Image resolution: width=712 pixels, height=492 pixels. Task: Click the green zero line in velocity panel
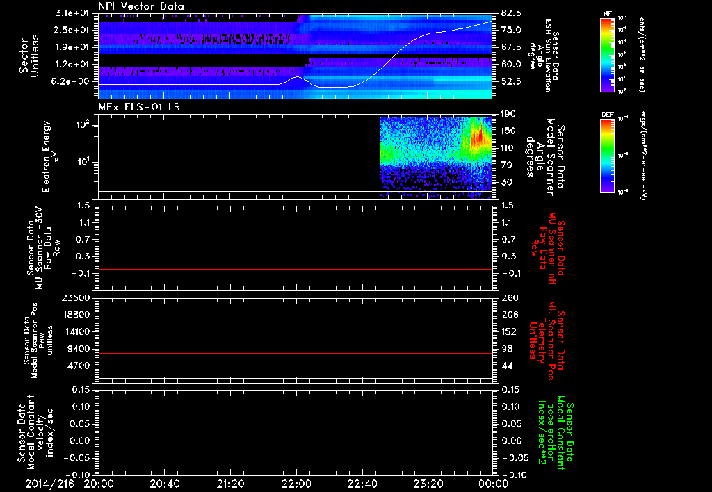pos(296,441)
